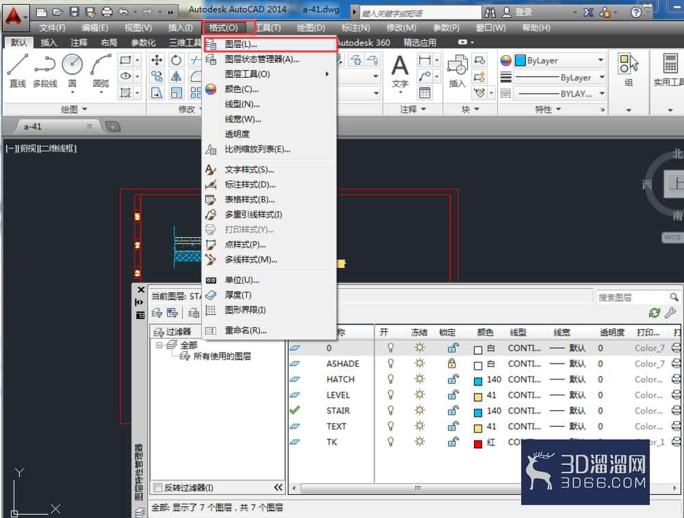This screenshot has height=518, width=684.
Task: Toggle the plot printer icon for layer 0
Action: coord(676,348)
